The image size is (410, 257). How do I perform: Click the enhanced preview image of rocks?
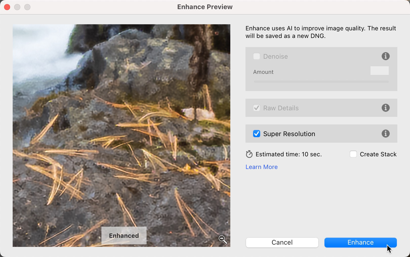click(121, 136)
